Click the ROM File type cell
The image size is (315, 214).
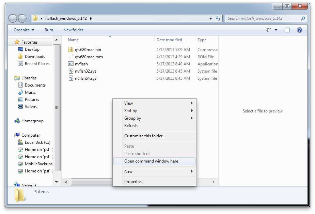point(206,57)
